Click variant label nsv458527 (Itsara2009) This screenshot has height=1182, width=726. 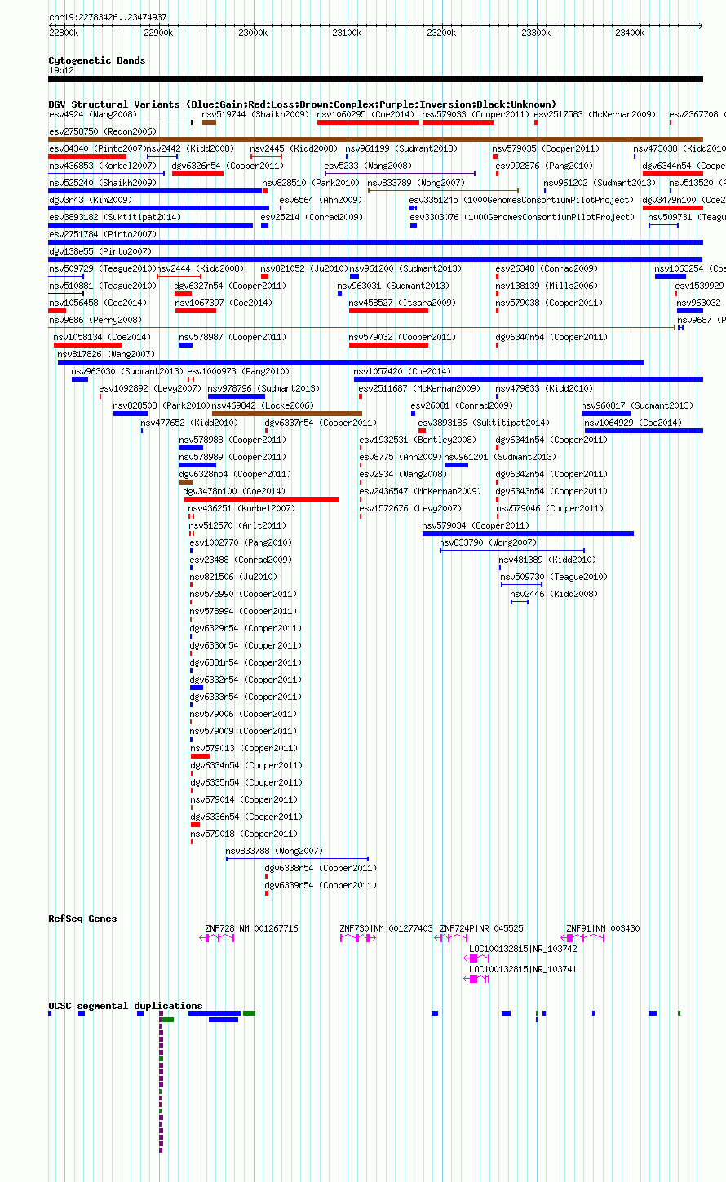tap(402, 303)
